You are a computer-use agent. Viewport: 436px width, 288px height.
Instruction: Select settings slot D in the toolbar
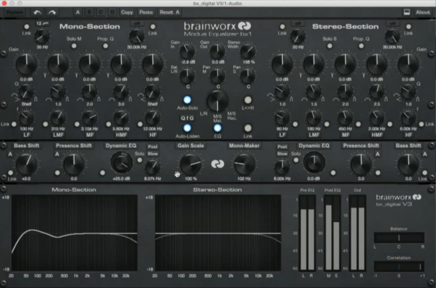(112, 12)
